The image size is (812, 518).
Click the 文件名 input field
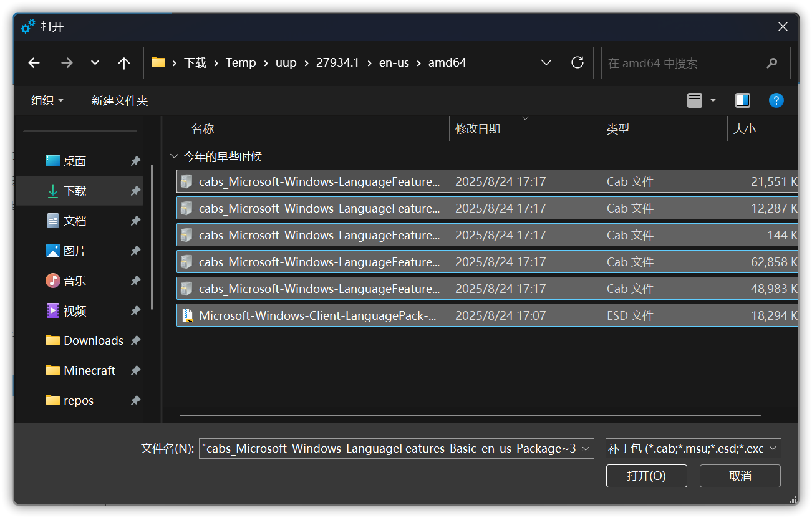395,448
